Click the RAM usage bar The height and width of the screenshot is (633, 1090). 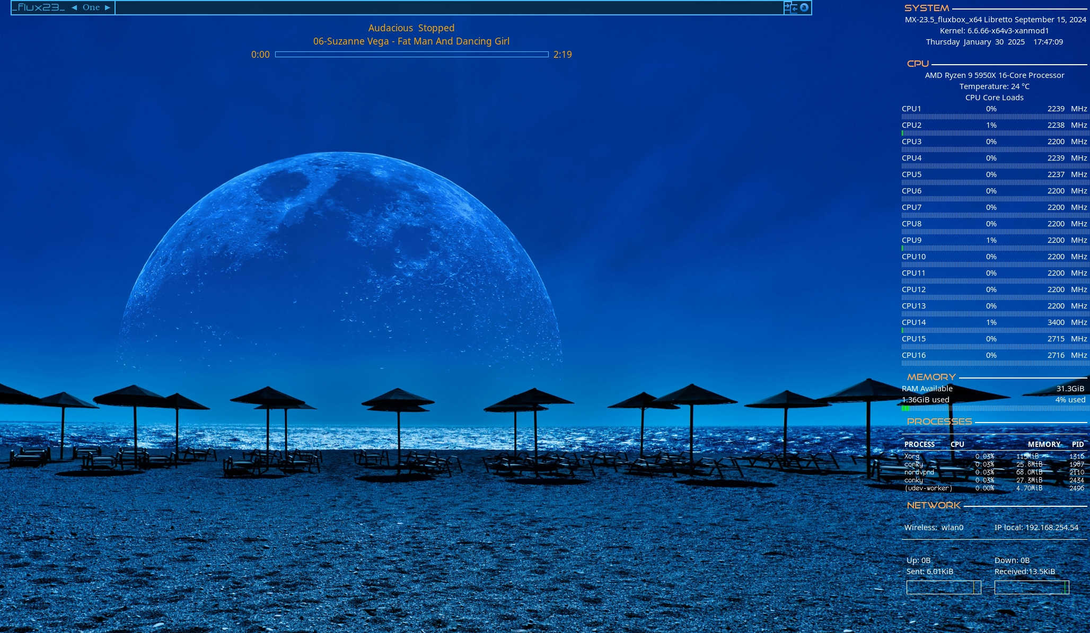995,408
